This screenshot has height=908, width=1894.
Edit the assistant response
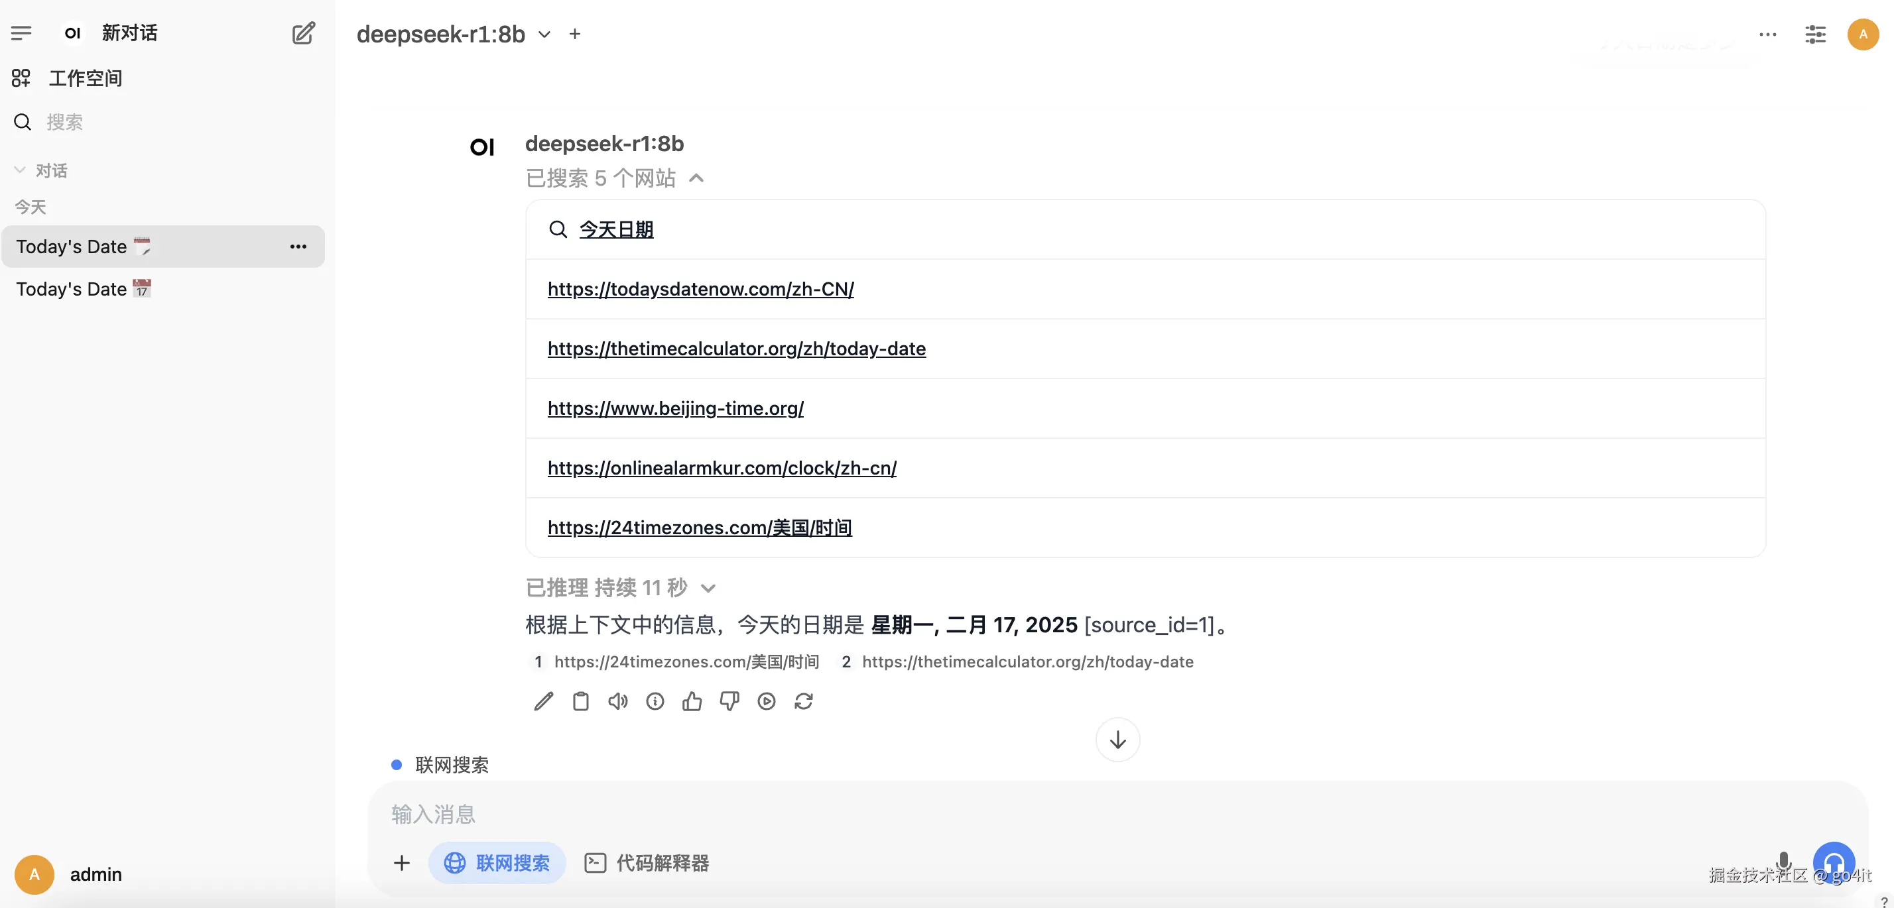542,702
